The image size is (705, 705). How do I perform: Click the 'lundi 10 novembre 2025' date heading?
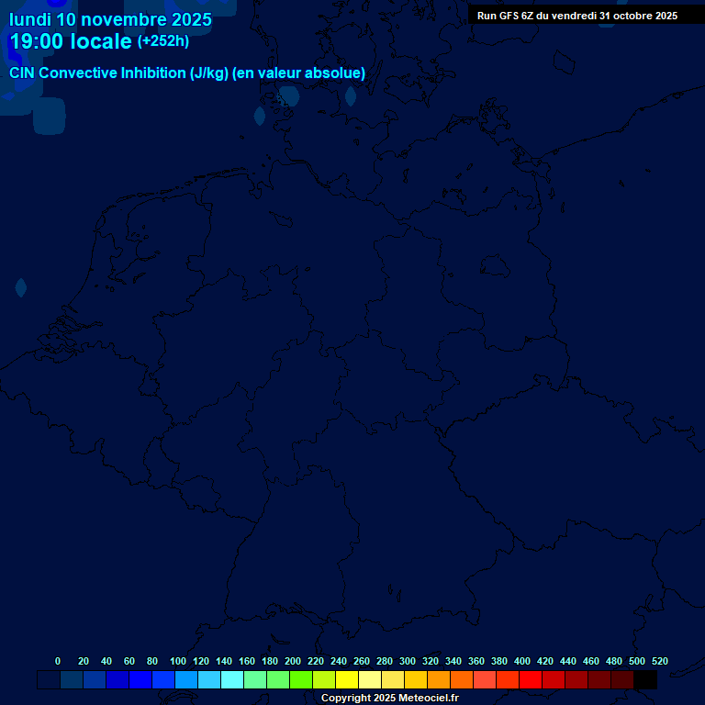point(110,19)
